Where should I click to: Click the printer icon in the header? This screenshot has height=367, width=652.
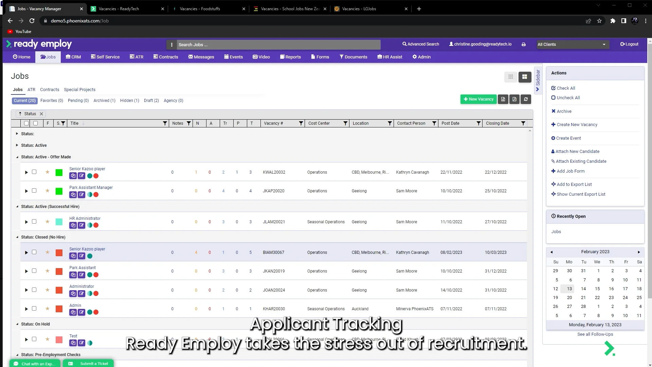(x=524, y=45)
